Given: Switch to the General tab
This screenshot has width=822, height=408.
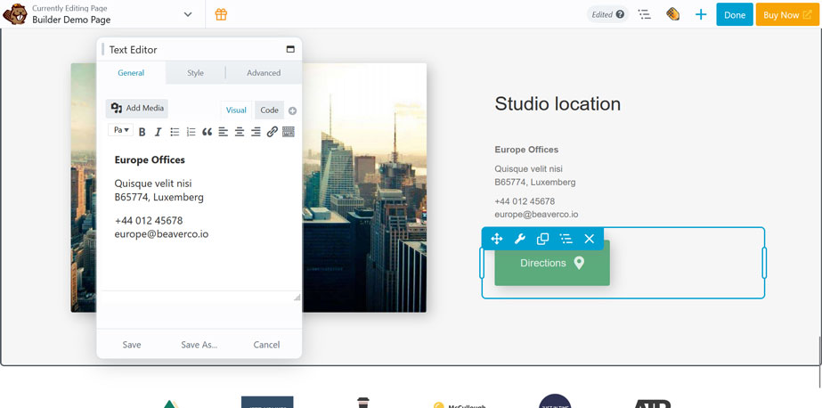Looking at the screenshot, I should (131, 73).
